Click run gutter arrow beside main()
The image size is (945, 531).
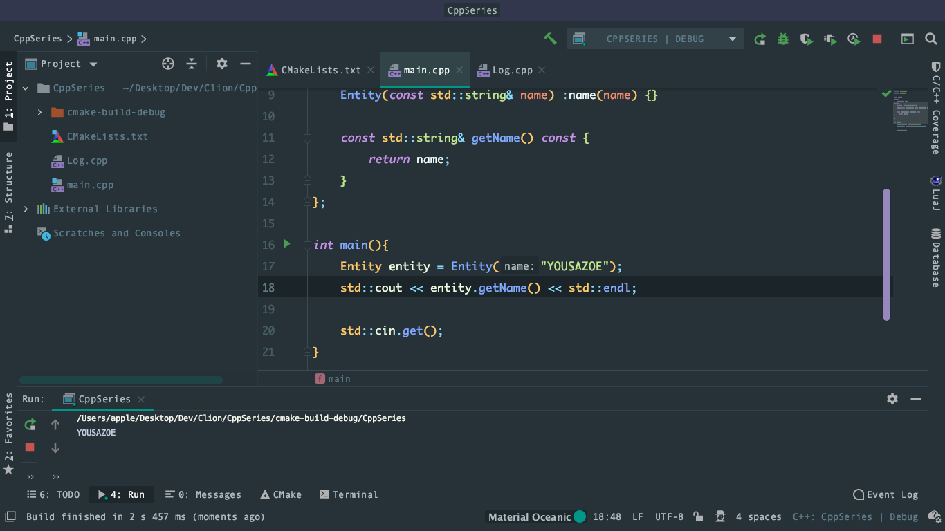(287, 244)
